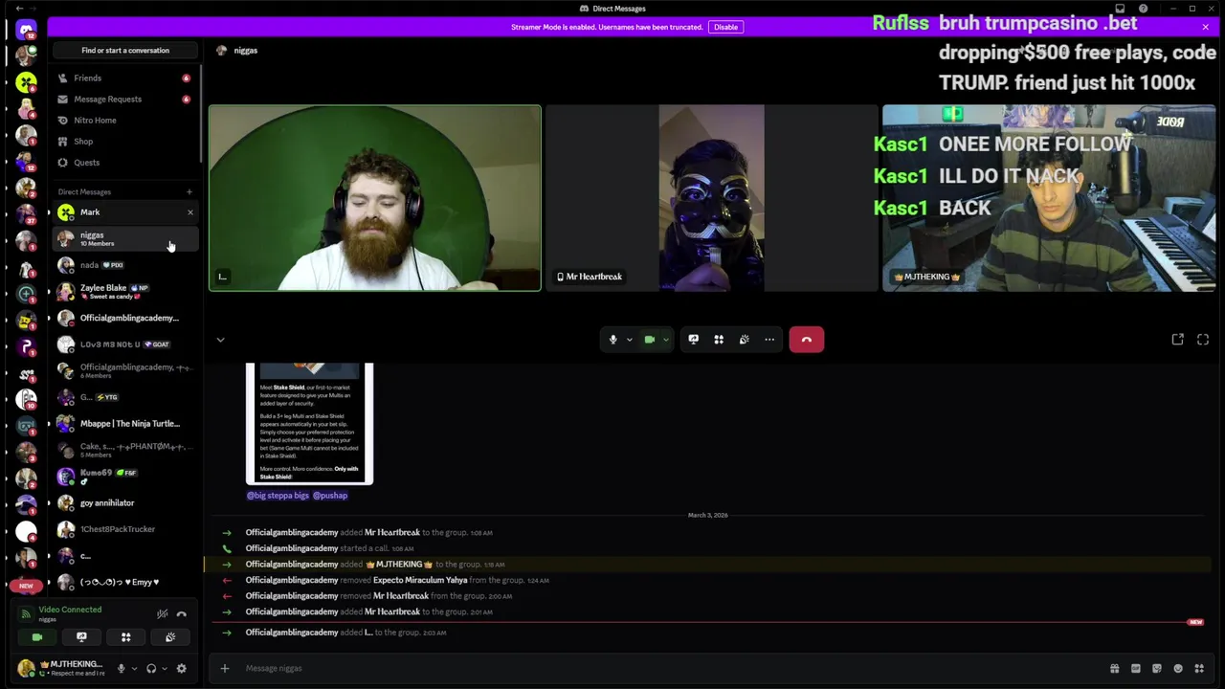Open the Inbox icon in title bar

tap(1120, 9)
